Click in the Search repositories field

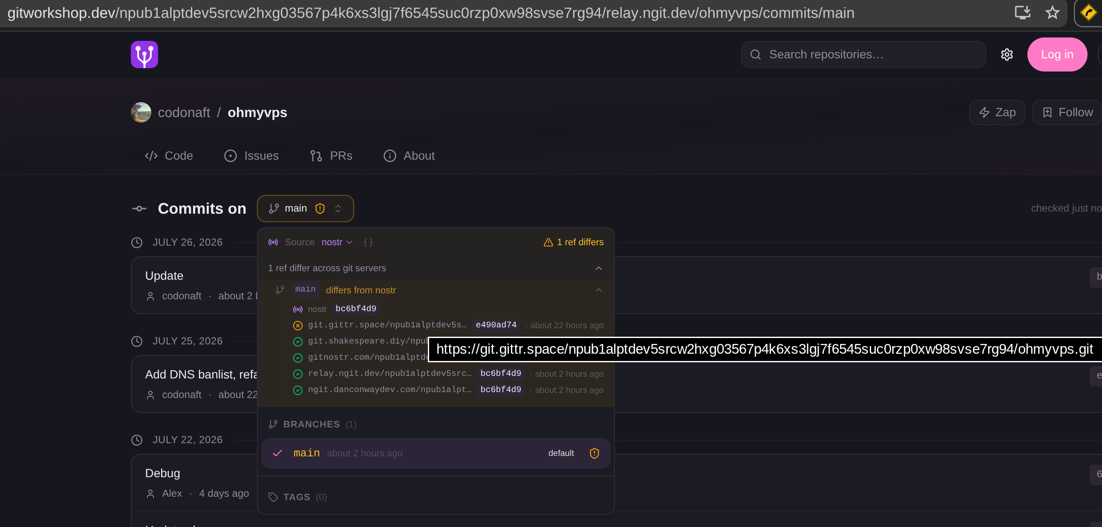pyautogui.click(x=863, y=54)
